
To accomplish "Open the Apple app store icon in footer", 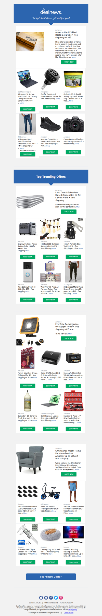I will coord(41,598).
